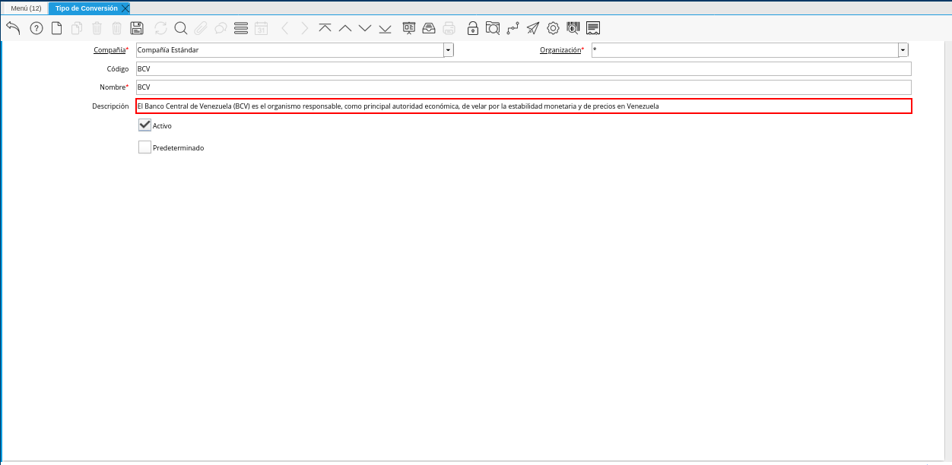Screen dimensions: 952x465
Task: Click the receipt document icon at toolbar end
Action: click(x=594, y=28)
